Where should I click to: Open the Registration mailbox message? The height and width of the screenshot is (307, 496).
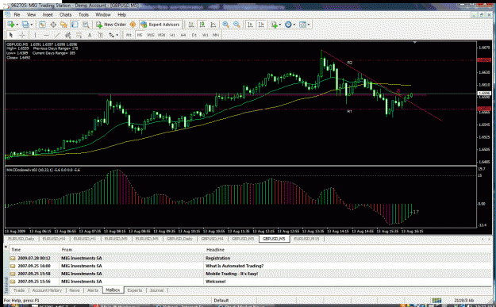tap(250, 258)
